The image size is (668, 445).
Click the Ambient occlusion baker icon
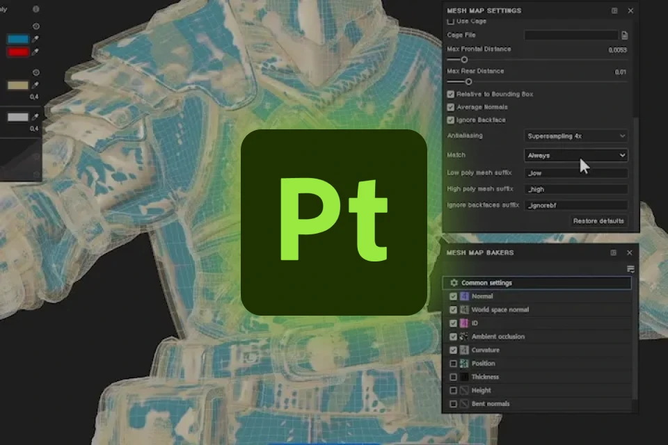click(464, 337)
